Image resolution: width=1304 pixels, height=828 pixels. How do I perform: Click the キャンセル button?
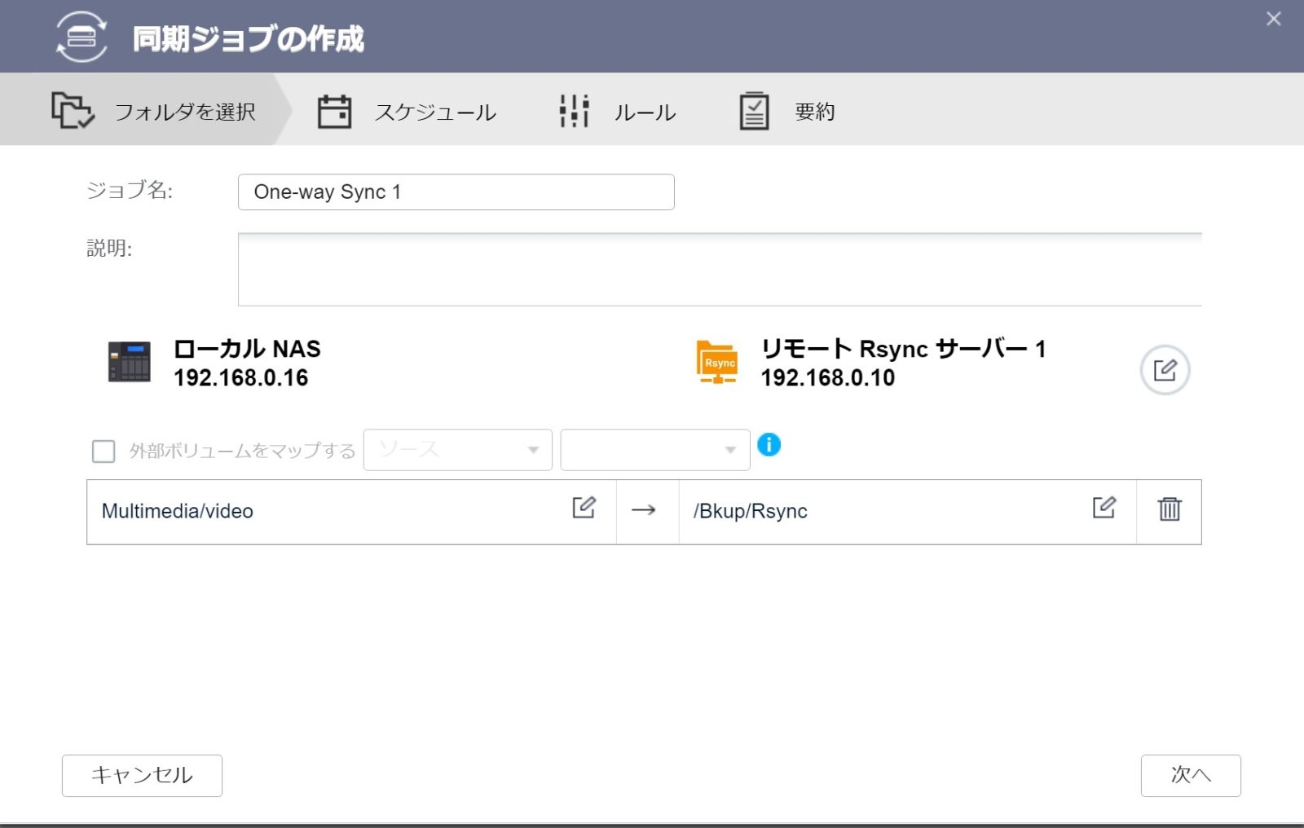click(142, 775)
